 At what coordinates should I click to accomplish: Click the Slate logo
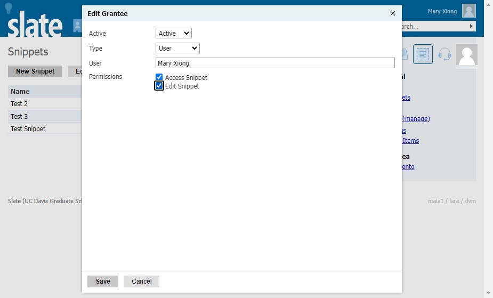(x=35, y=24)
